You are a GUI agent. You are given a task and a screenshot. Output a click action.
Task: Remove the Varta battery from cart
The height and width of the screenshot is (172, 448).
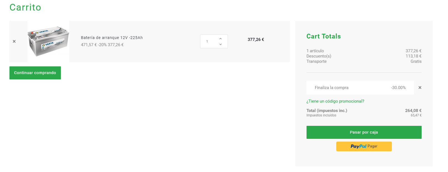(14, 41)
